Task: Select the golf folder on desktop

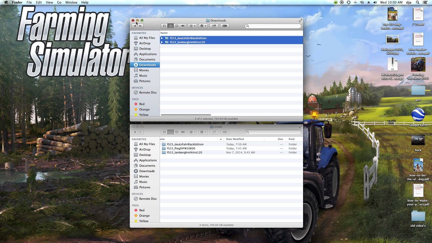Action: click(x=418, y=93)
